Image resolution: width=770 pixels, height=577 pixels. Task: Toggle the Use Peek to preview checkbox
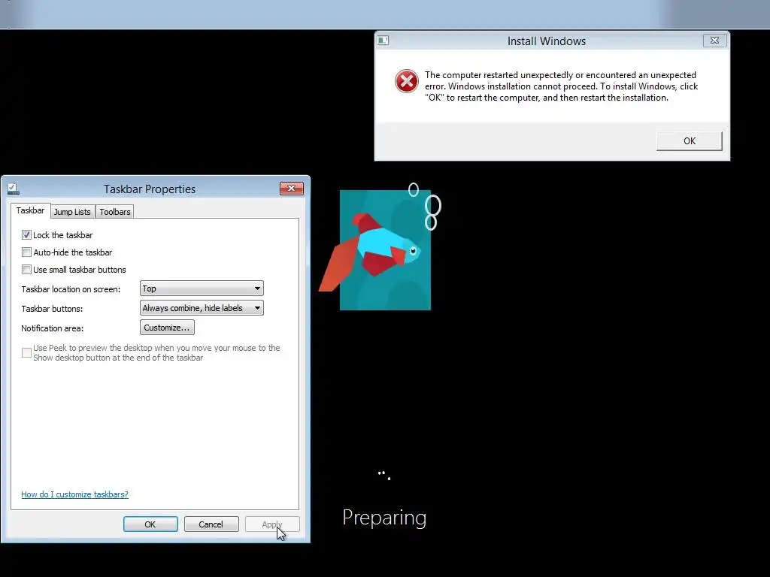(x=26, y=353)
